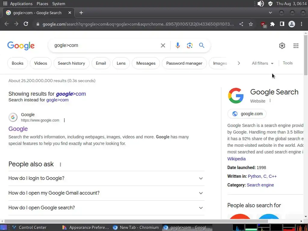Image resolution: width=308 pixels, height=231 pixels.
Task: Open the Google result title link
Action: [18, 129]
